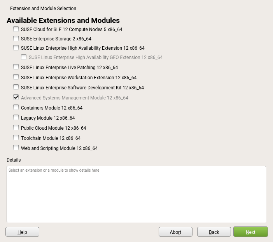Tick the Public Cloud Module 12 checkbox

tap(16, 128)
